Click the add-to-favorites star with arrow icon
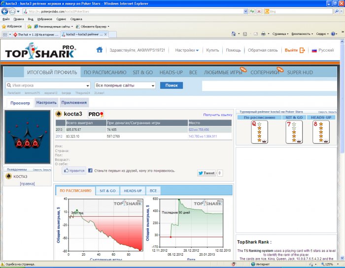 click(29, 27)
